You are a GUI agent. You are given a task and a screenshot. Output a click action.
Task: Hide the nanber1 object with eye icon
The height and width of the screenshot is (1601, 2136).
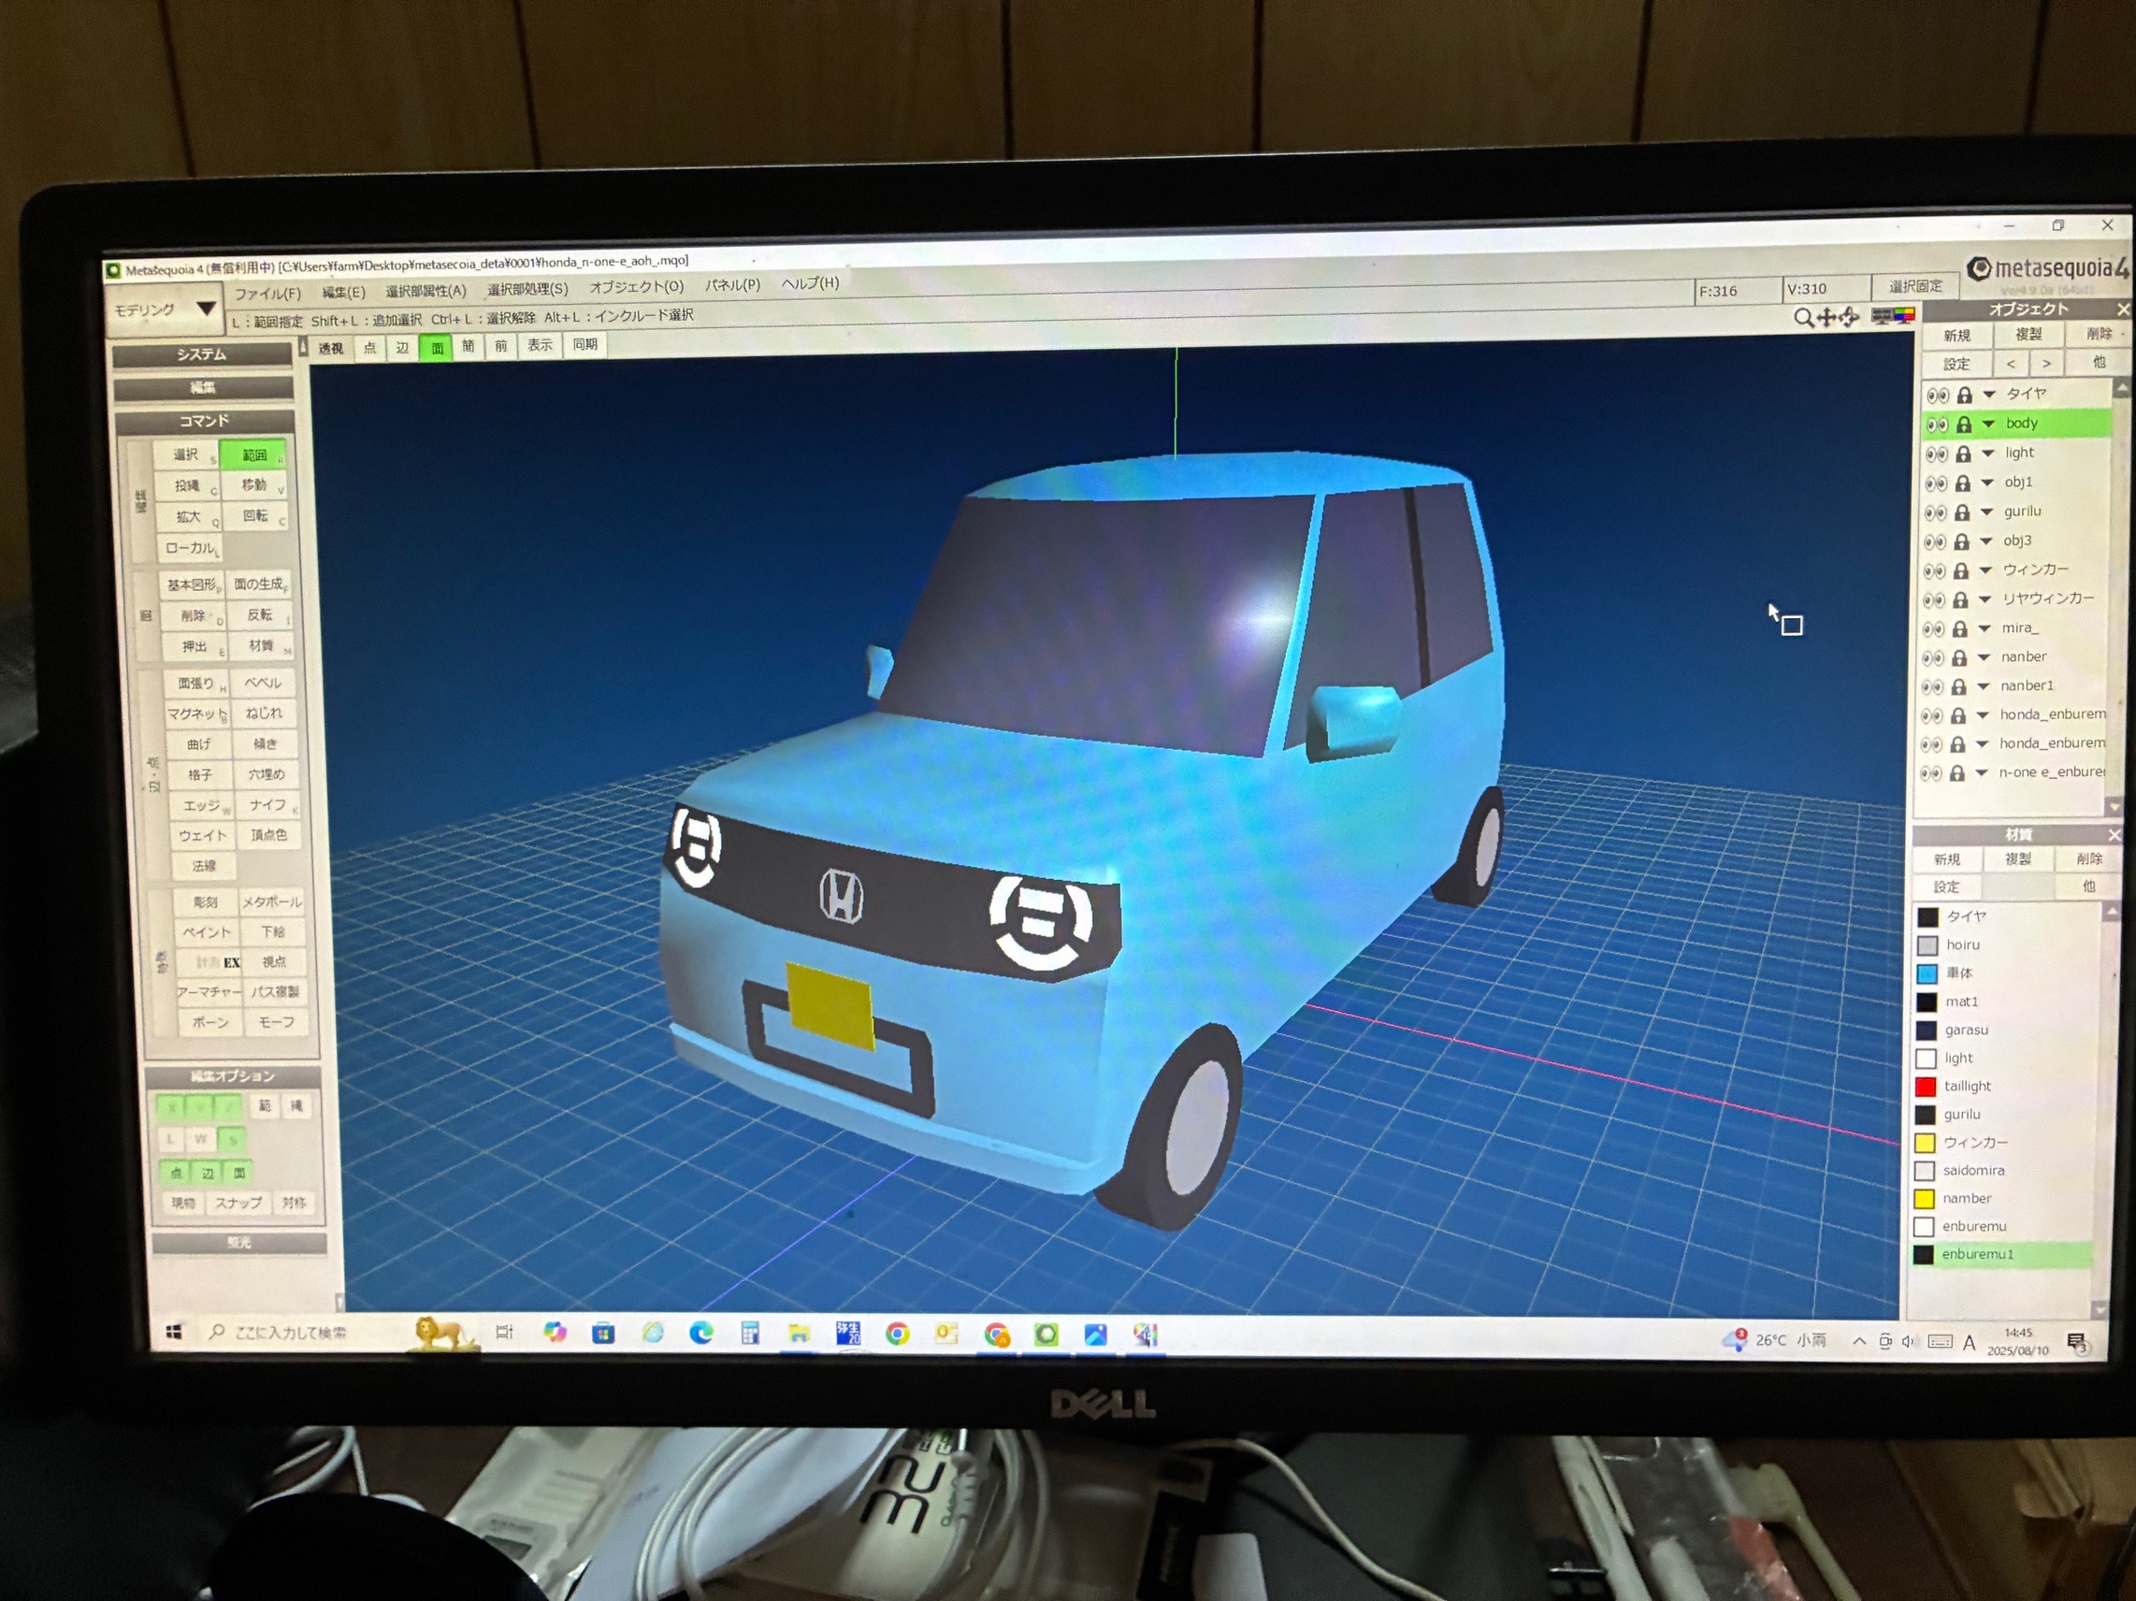[x=1931, y=686]
